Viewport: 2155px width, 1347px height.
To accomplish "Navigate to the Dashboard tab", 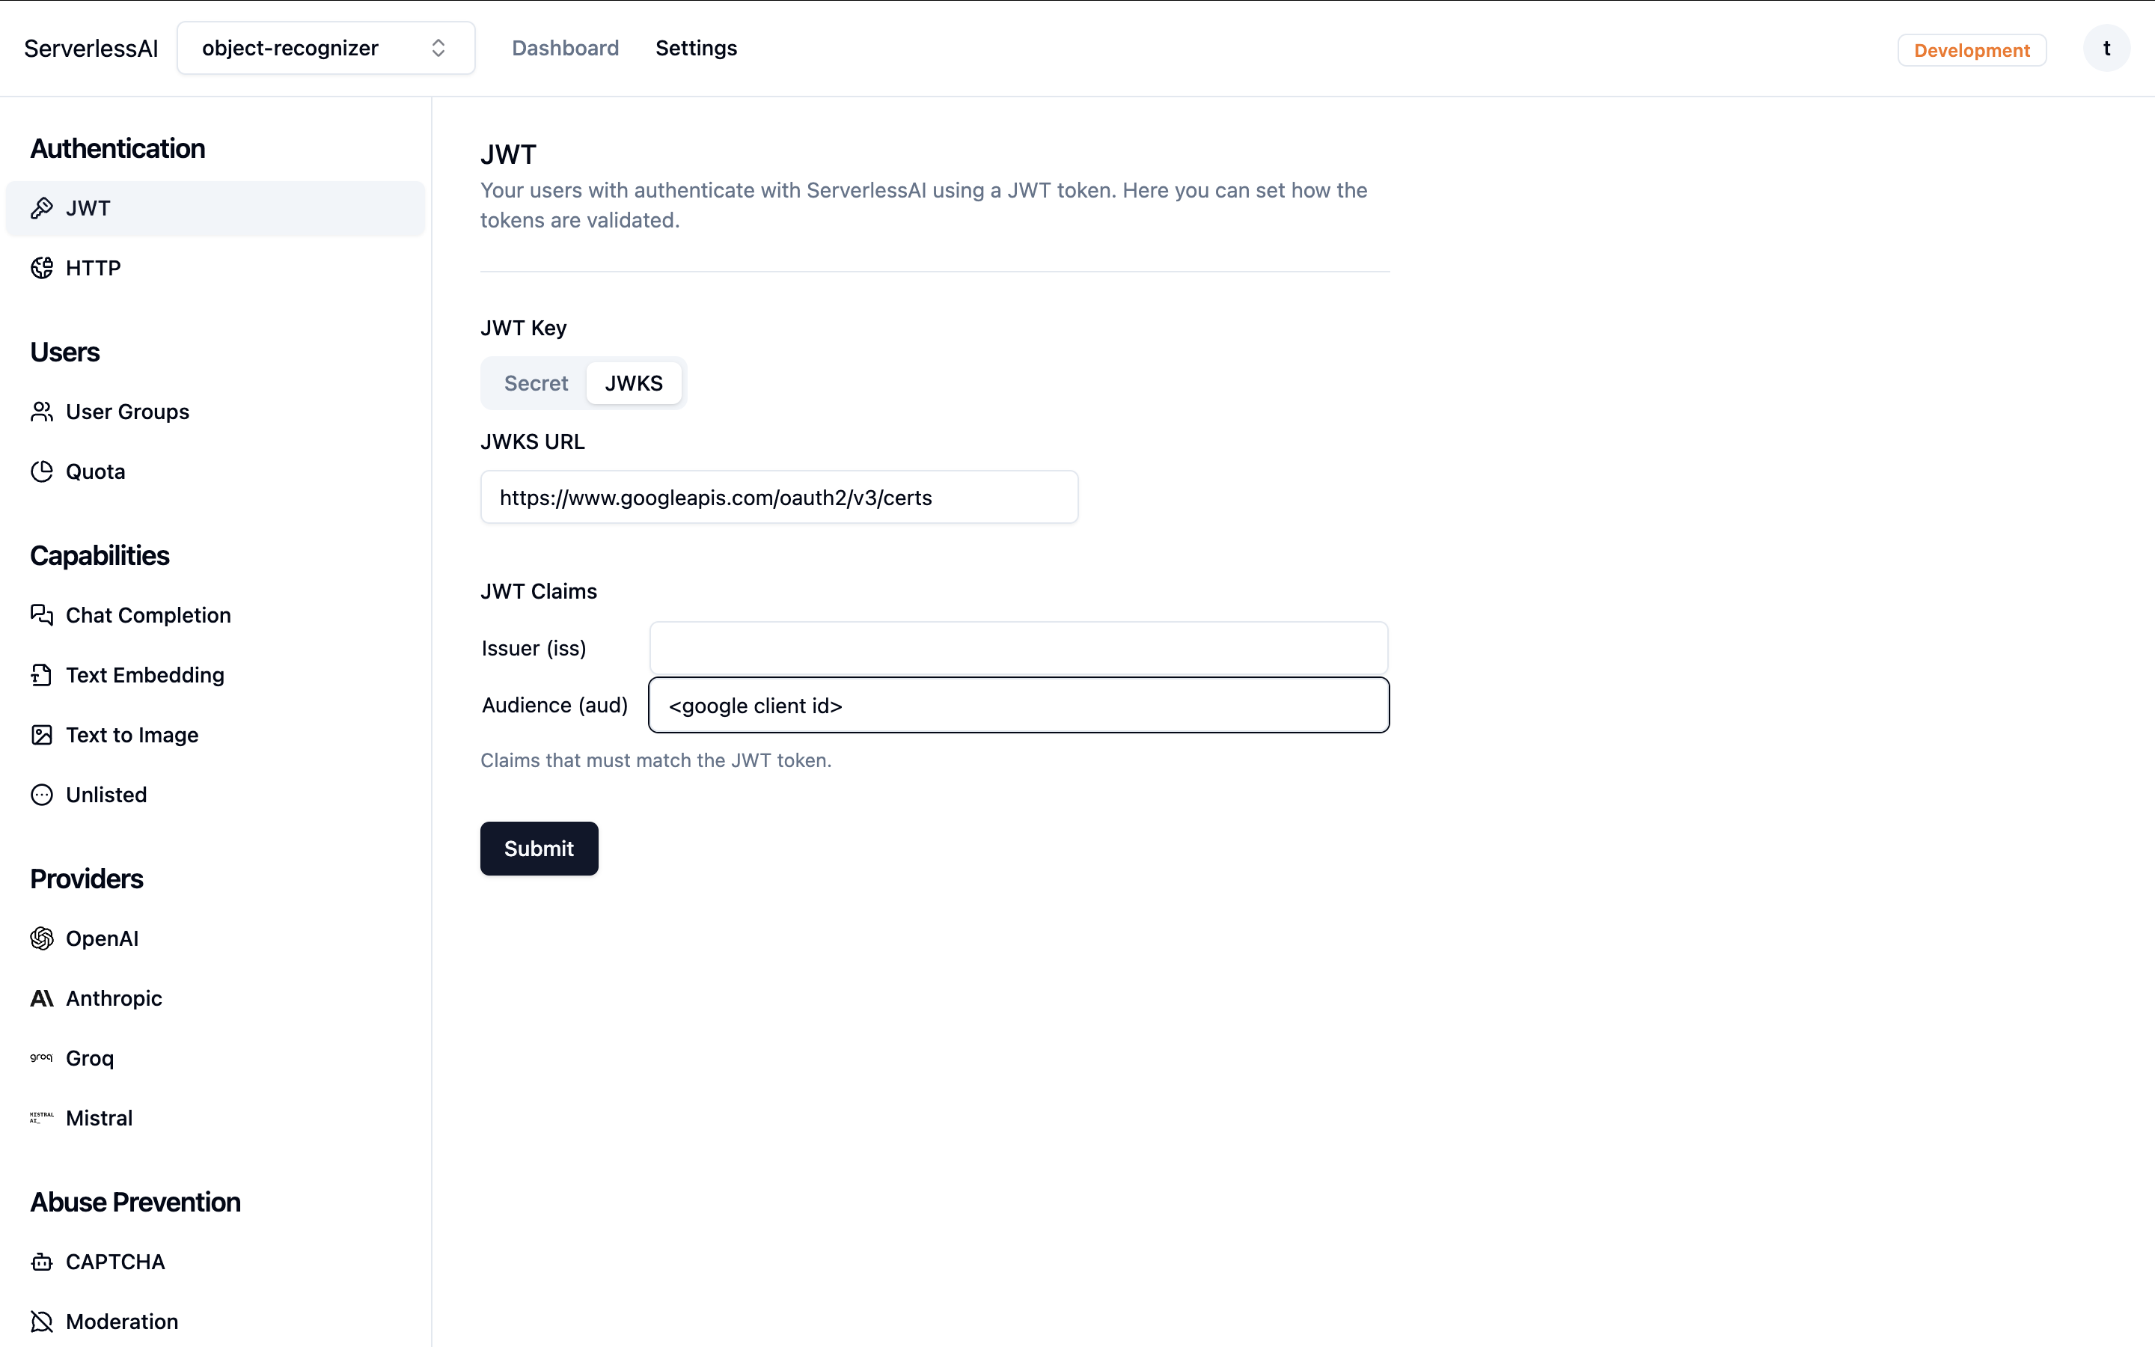I will 566,47.
